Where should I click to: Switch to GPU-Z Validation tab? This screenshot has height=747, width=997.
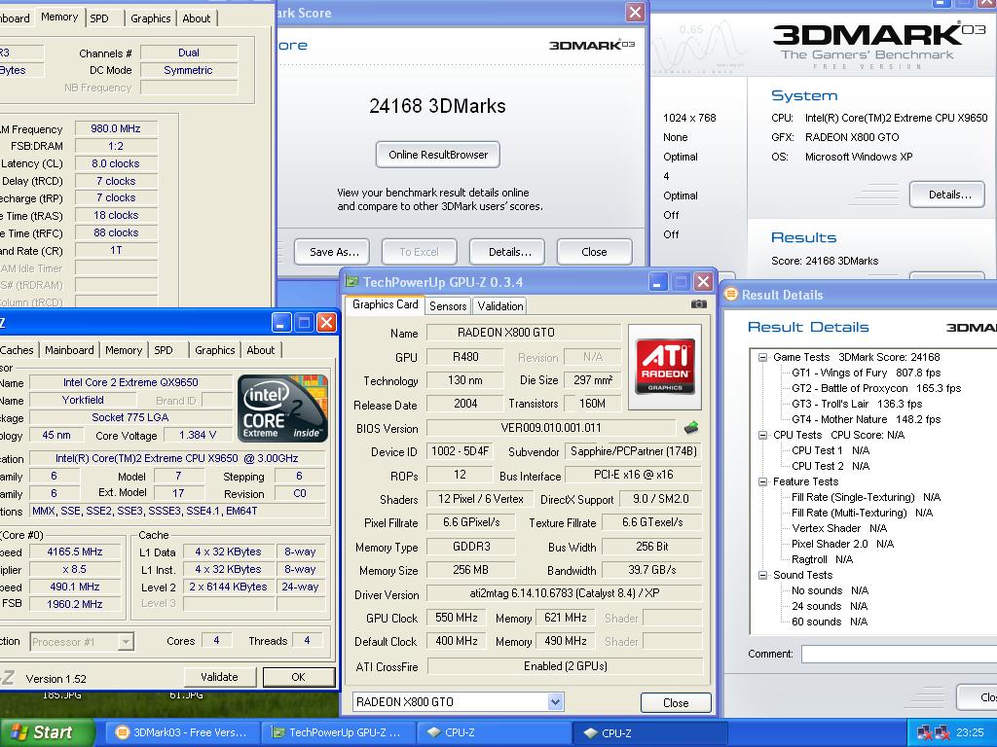point(500,306)
